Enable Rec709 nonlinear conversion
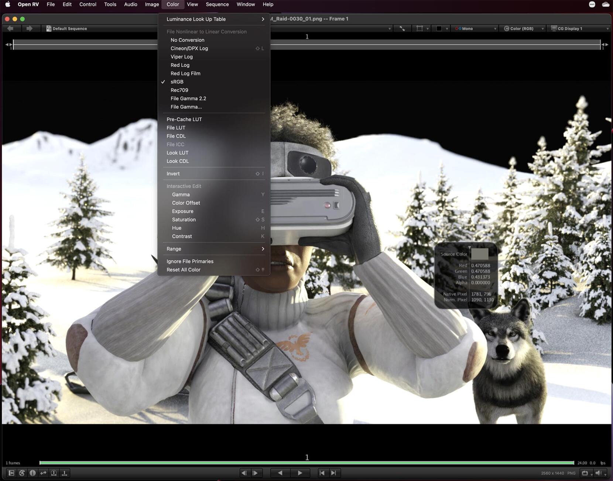 tap(179, 90)
